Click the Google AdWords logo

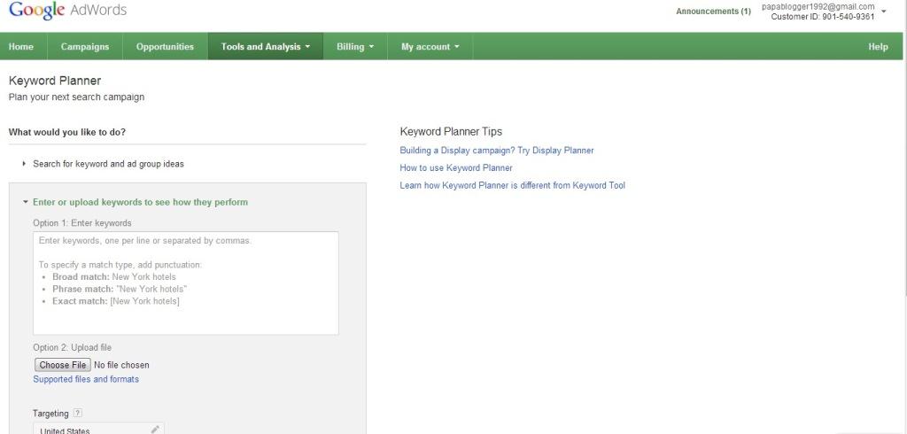coord(67,10)
